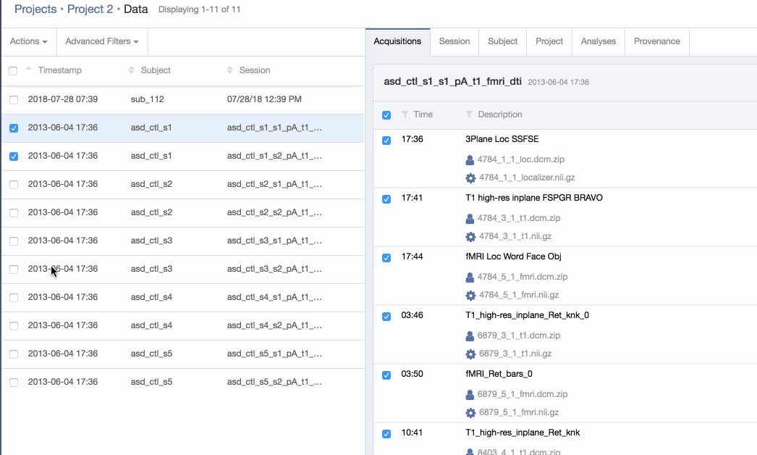Open the Analyses tab

click(x=598, y=41)
